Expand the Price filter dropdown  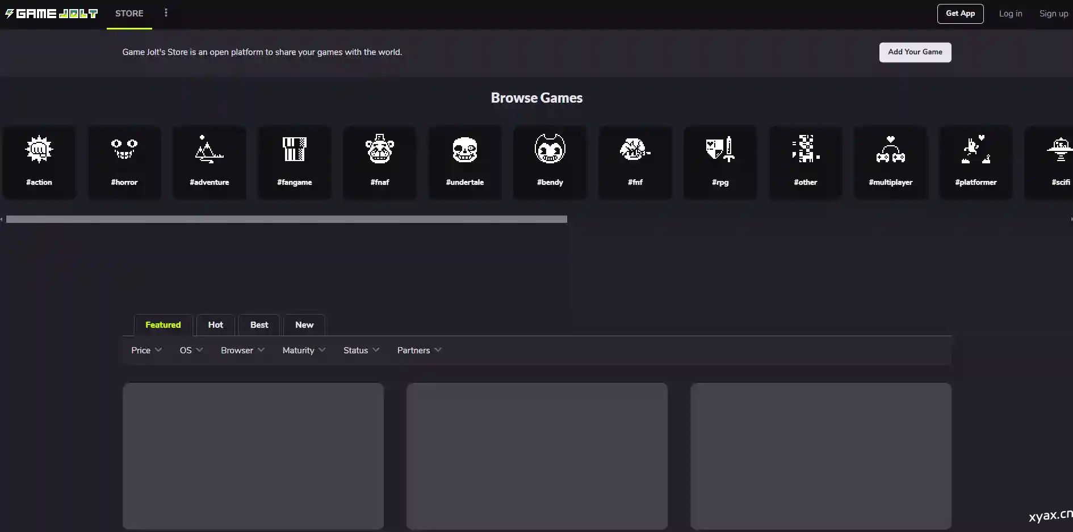coord(146,351)
